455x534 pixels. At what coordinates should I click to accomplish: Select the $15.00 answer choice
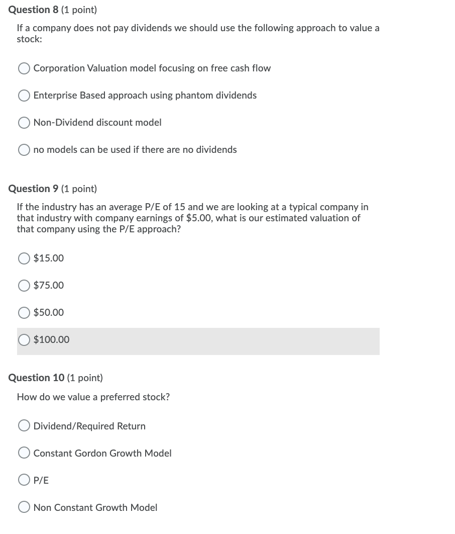click(24, 258)
